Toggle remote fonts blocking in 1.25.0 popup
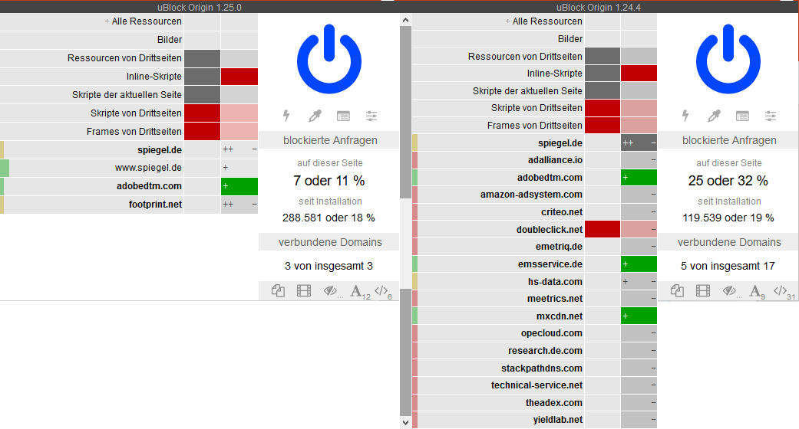This screenshot has height=429, width=799. point(355,291)
